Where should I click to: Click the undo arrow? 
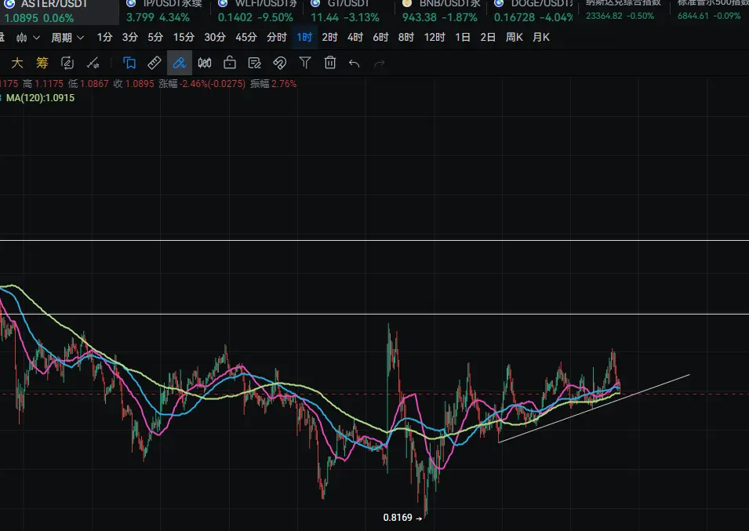coord(355,63)
